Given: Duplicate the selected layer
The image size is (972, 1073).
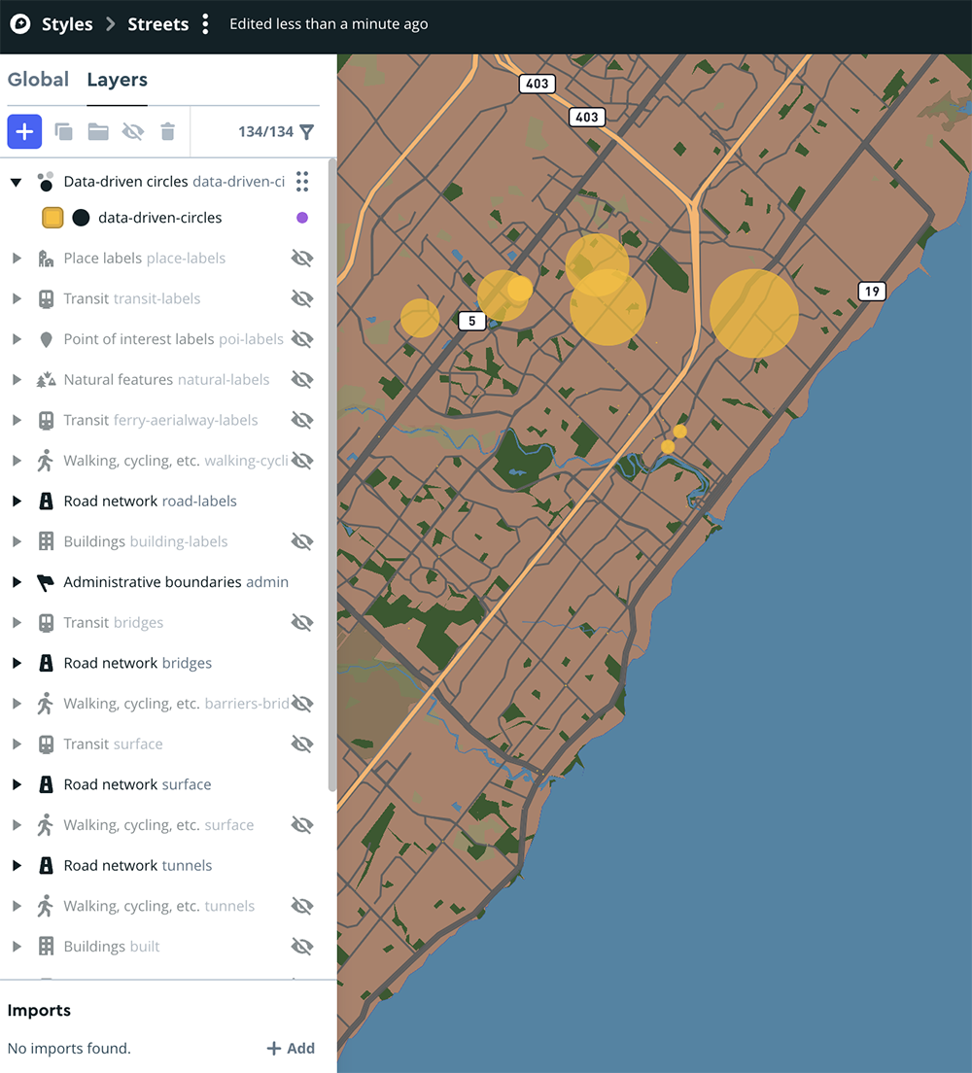Looking at the screenshot, I should coord(64,131).
